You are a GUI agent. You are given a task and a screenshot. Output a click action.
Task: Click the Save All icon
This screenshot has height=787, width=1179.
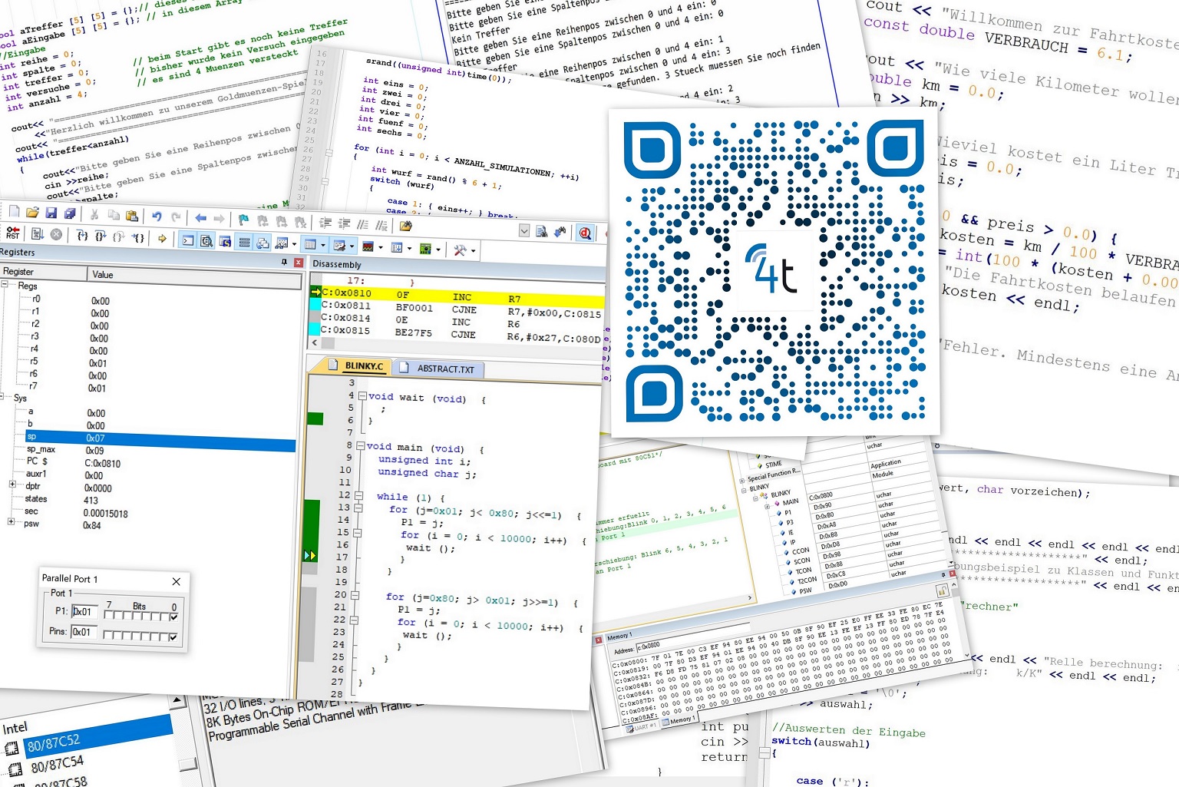point(70,213)
